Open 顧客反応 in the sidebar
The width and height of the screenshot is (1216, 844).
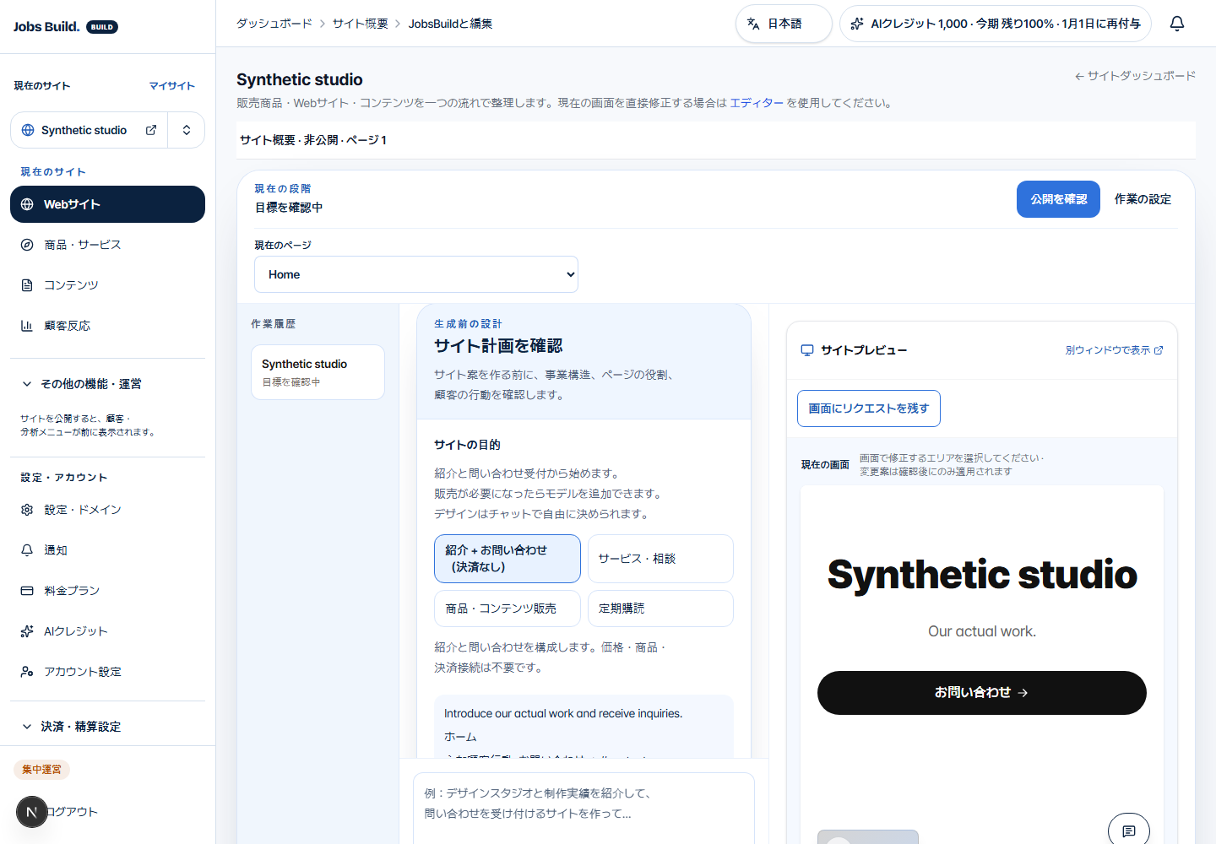[x=107, y=326]
